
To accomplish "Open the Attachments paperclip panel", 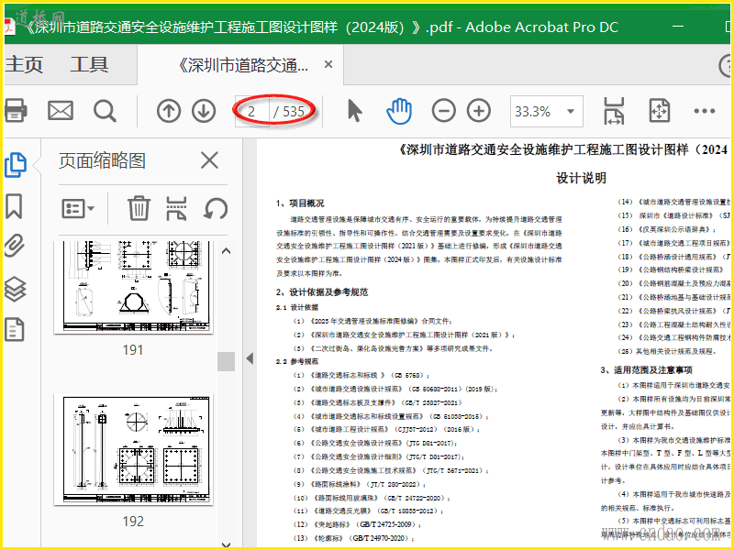I will 15,246.
